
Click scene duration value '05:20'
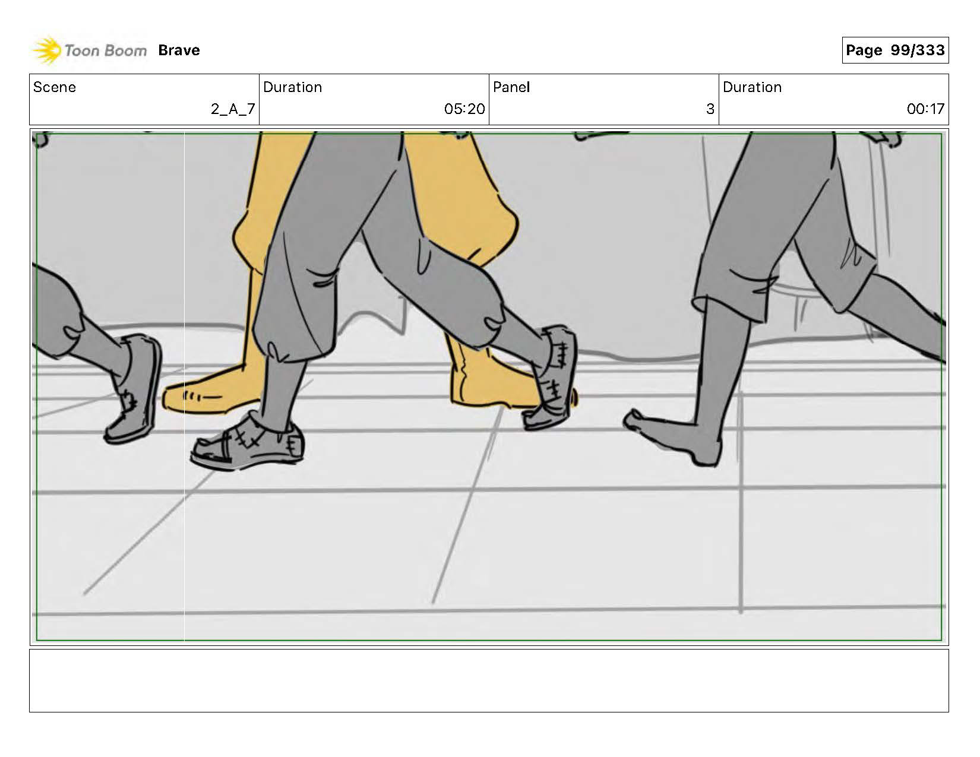464,109
